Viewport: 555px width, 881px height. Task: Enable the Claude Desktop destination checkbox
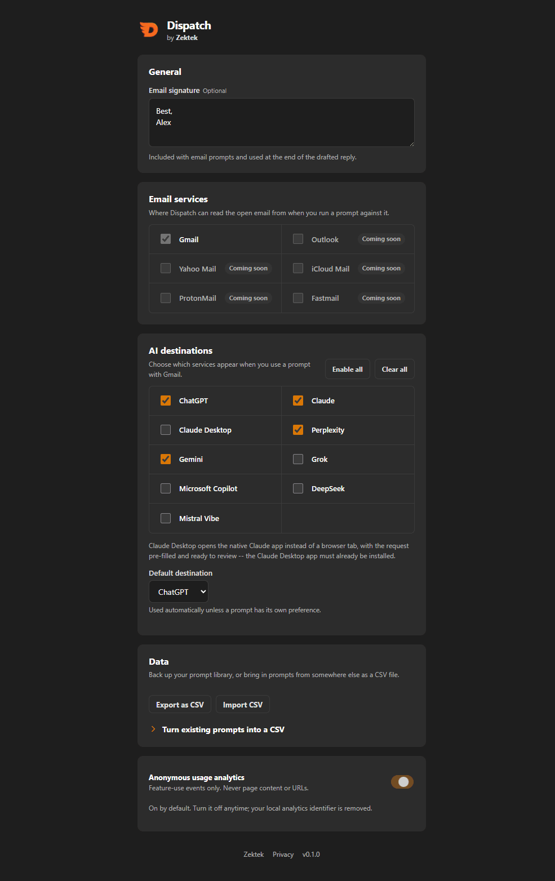pos(166,430)
